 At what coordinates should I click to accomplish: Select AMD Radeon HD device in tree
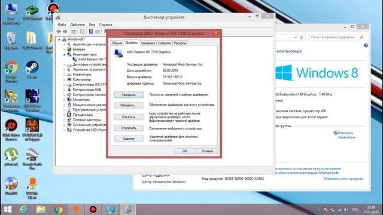point(92,60)
